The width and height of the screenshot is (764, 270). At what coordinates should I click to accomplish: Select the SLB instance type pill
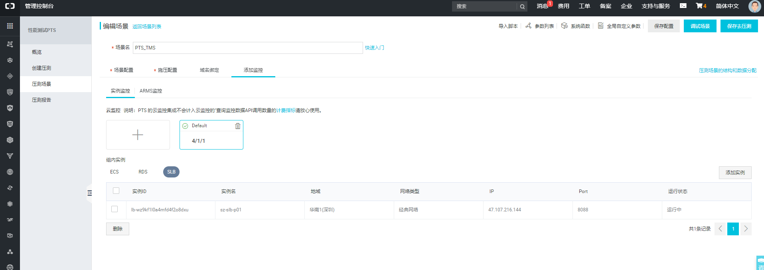point(171,172)
